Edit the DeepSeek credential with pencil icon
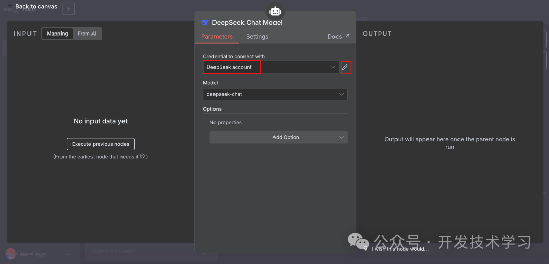The image size is (549, 264). point(345,67)
